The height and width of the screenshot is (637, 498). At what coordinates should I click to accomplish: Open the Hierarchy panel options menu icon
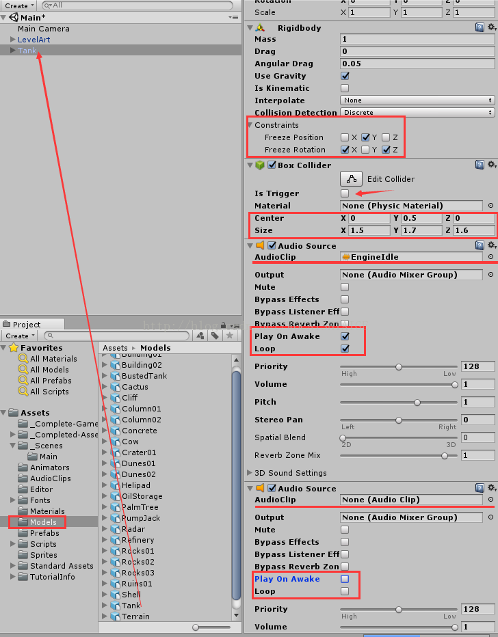point(233,18)
